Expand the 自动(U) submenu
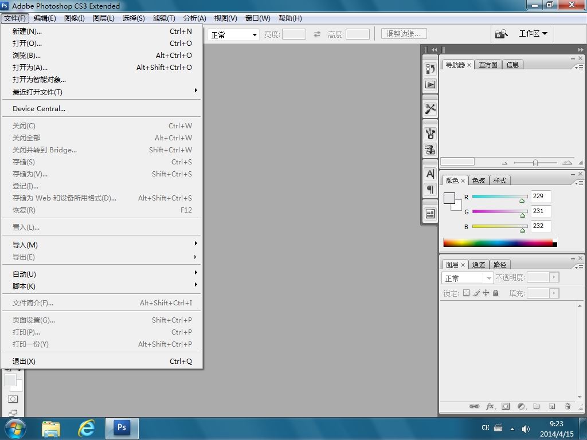The width and height of the screenshot is (587, 440). [101, 274]
